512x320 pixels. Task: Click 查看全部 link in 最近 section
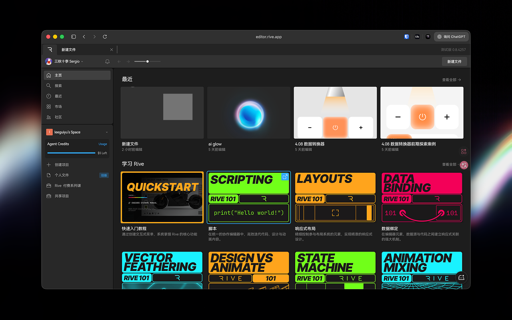click(x=451, y=80)
